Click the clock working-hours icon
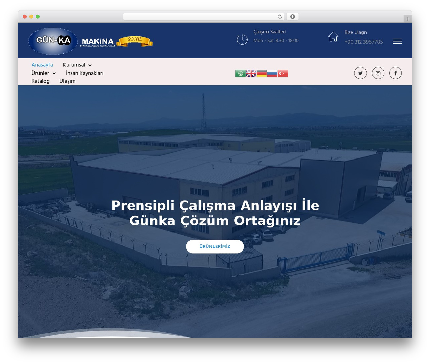Viewport: 430px width, 364px height. click(242, 40)
